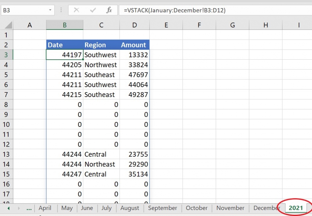Open hidden sheets with the ellipsis tab button
This screenshot has height=216, width=312.
(x=29, y=209)
